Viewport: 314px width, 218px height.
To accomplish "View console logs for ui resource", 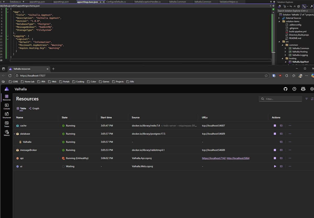I will tap(281, 166).
